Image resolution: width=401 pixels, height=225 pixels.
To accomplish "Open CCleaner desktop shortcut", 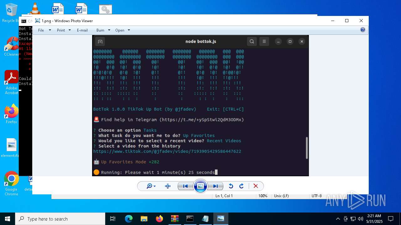I will coord(11,46).
